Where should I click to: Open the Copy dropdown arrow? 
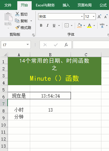point(31,21)
